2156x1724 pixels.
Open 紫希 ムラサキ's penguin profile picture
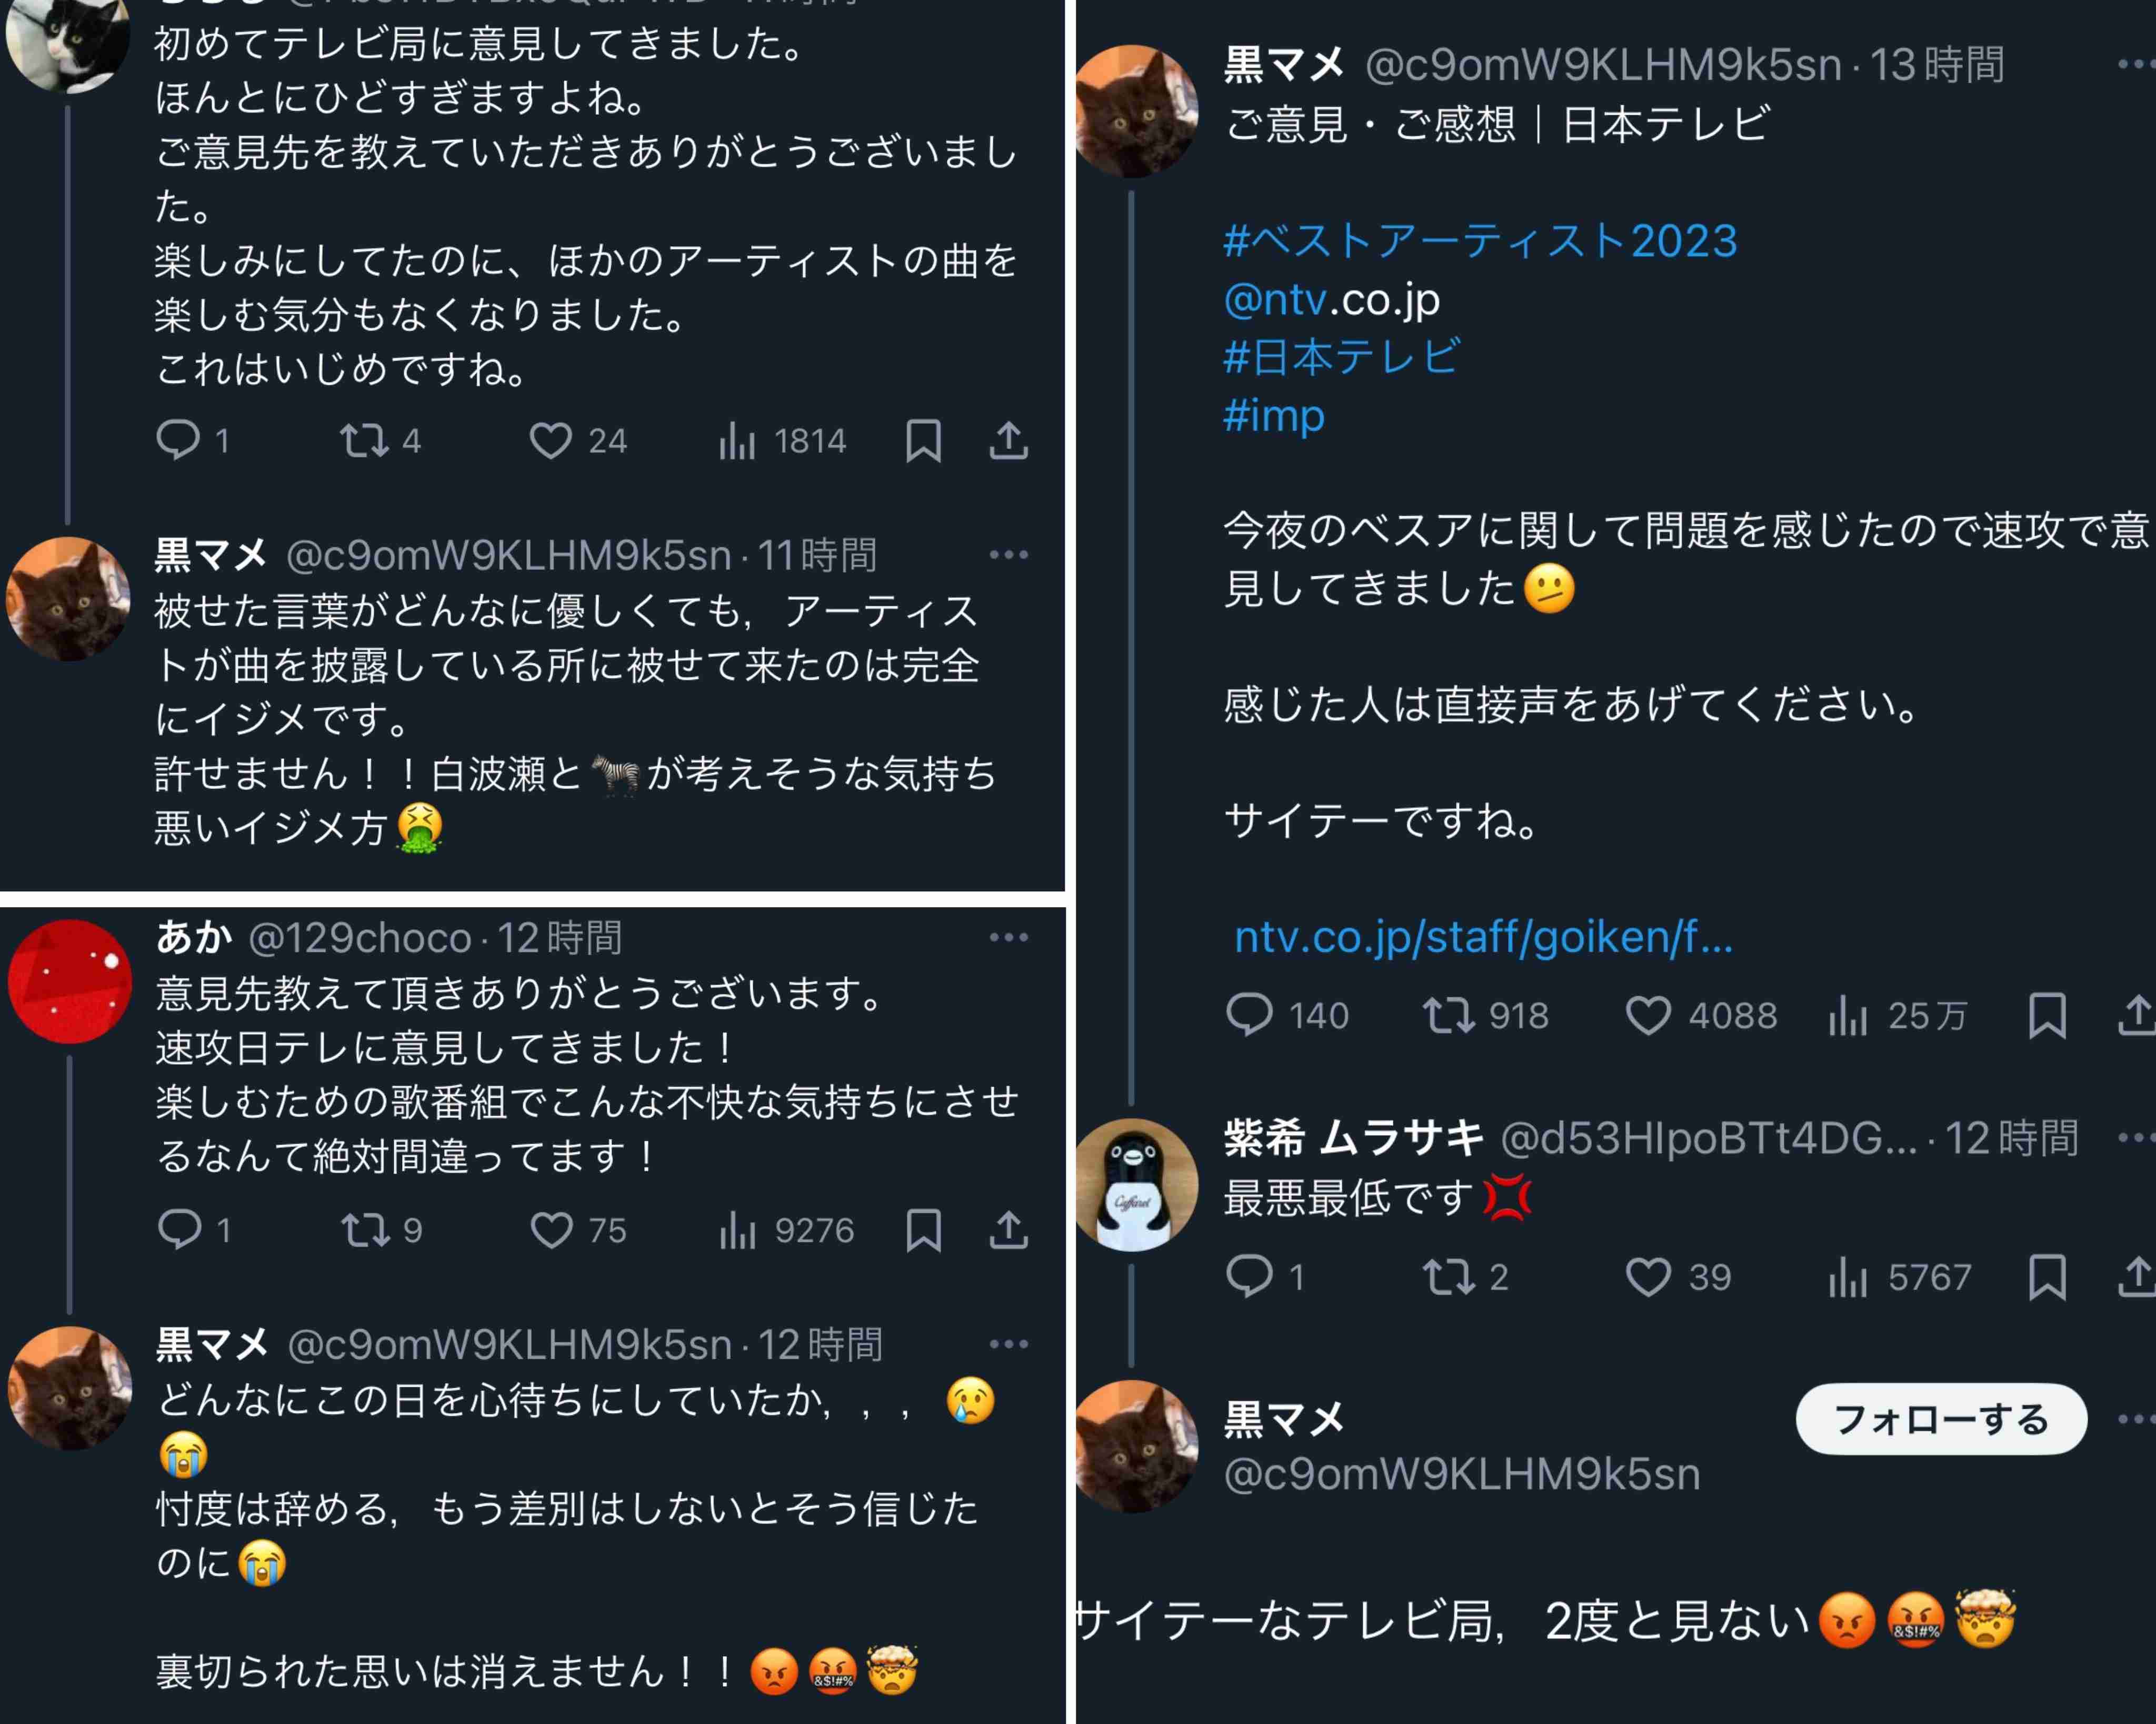[x=1136, y=1184]
